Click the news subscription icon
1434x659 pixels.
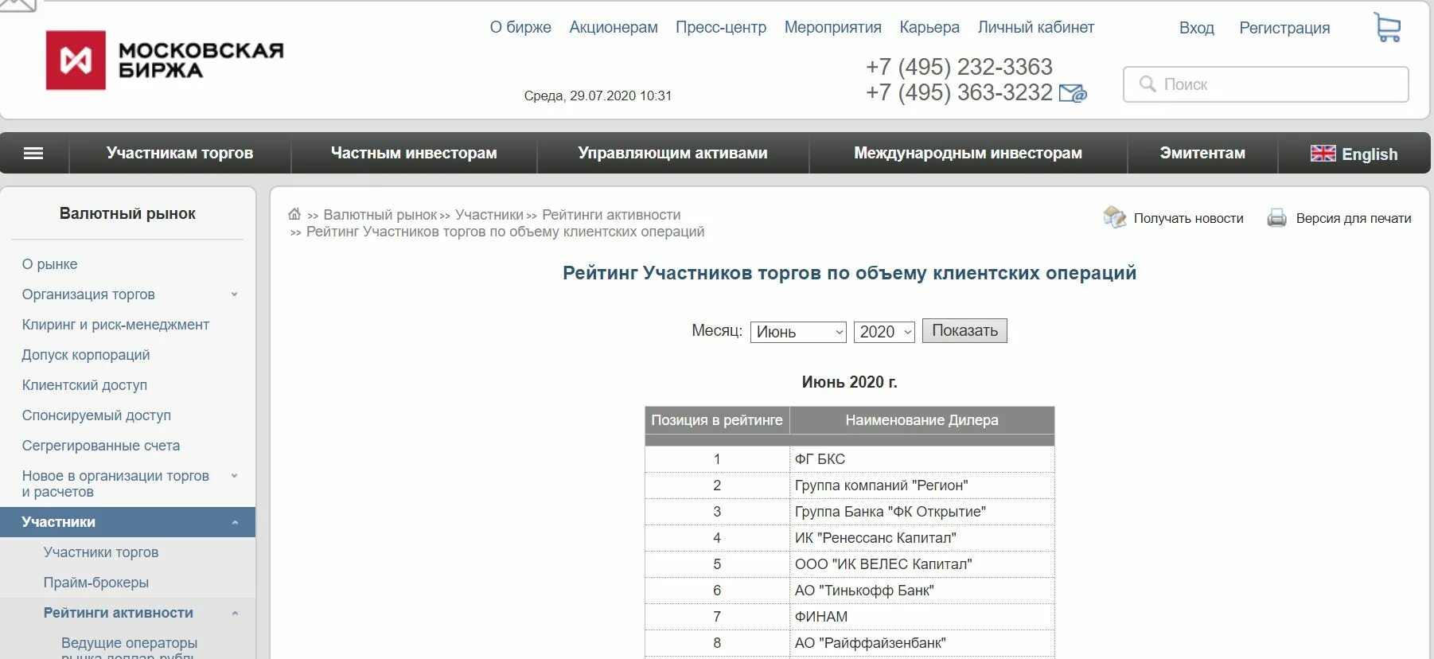[x=1115, y=216]
